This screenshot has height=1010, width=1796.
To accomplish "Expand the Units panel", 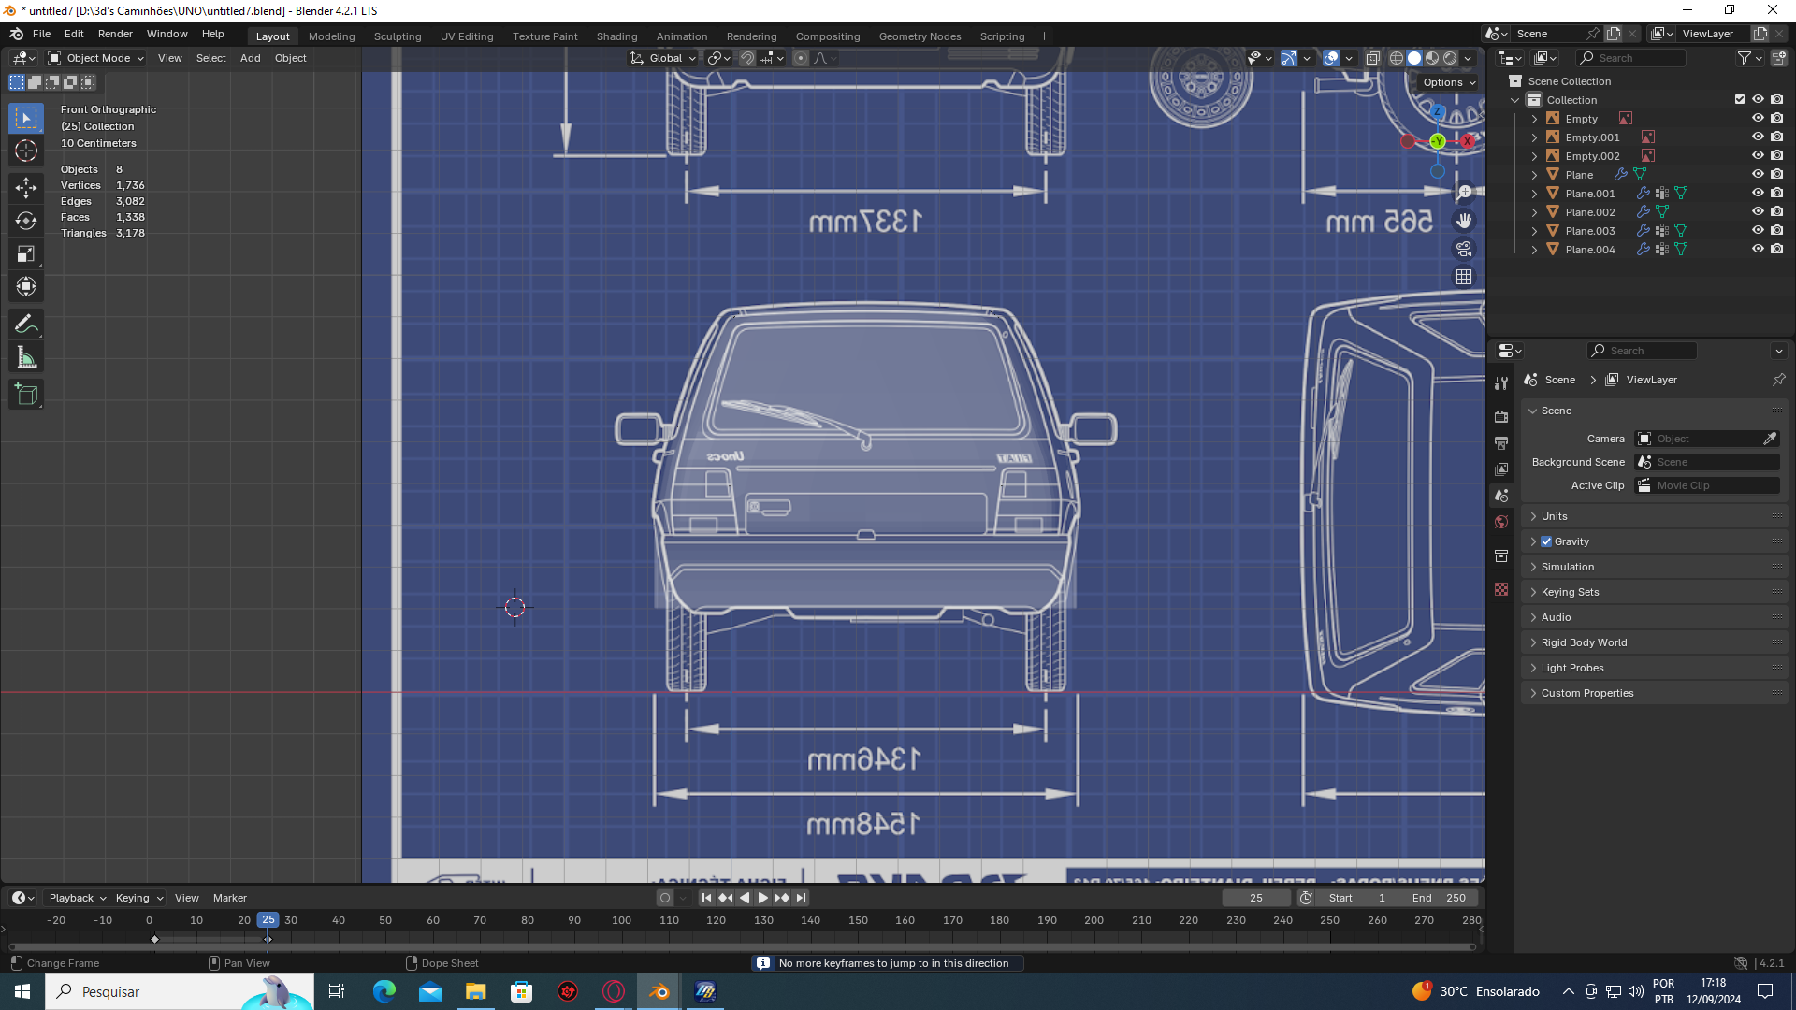I will [1554, 516].
